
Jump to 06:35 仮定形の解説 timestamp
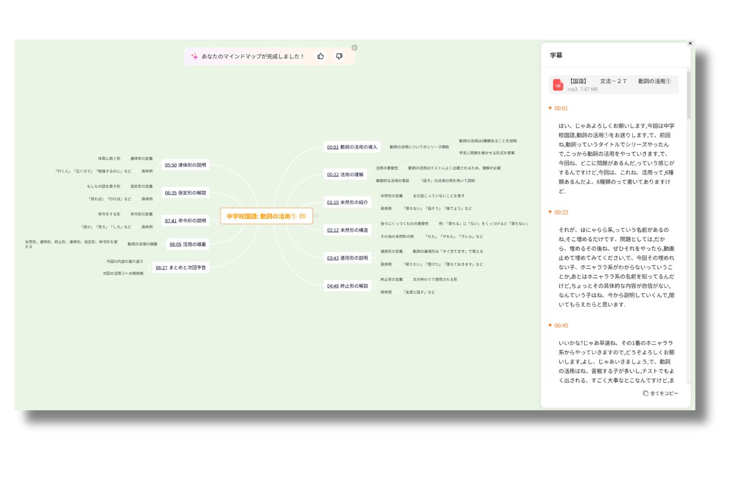pos(171,192)
